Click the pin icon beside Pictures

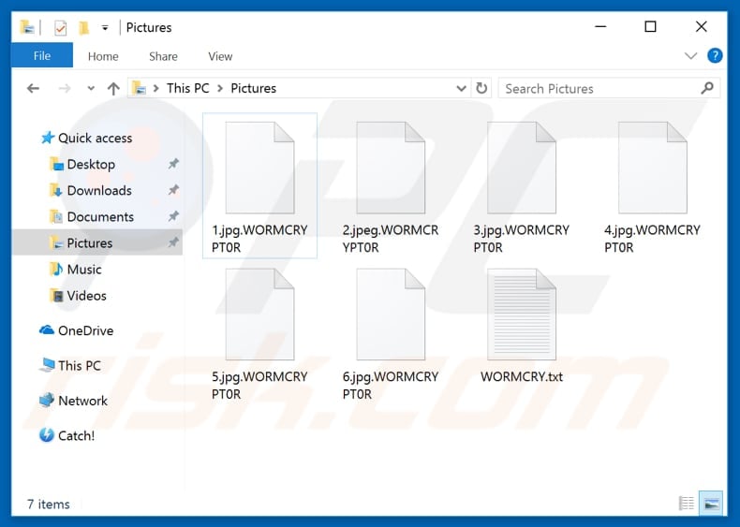(x=173, y=242)
